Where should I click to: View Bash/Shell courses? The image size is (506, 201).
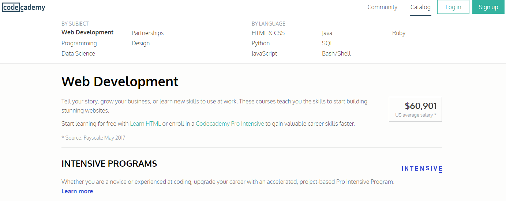pos(336,53)
